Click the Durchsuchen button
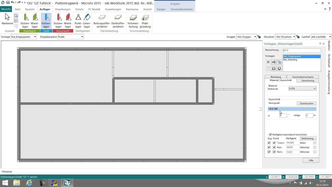332x187 pixels. click(x=307, y=103)
